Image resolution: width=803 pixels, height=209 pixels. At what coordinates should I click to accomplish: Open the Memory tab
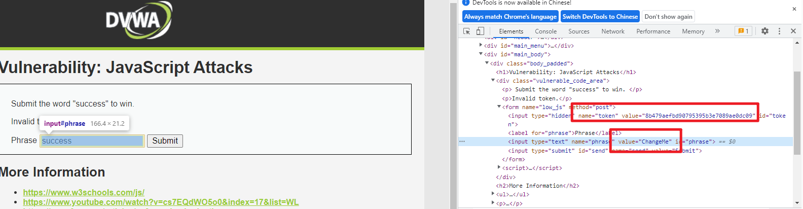click(693, 31)
